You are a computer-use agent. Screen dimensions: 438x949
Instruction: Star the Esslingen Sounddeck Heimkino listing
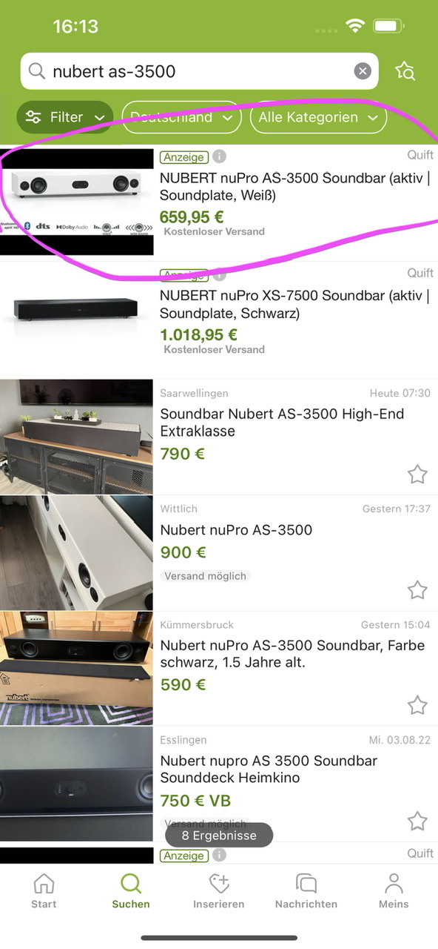[417, 821]
